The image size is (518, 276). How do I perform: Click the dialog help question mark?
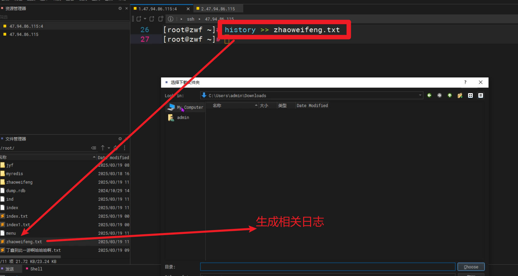point(465,82)
